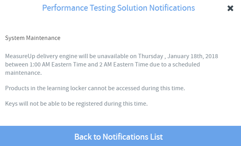The image size is (241, 146).
Task: Click the MeasureUp delivery engine paragraph
Action: [x=111, y=64]
